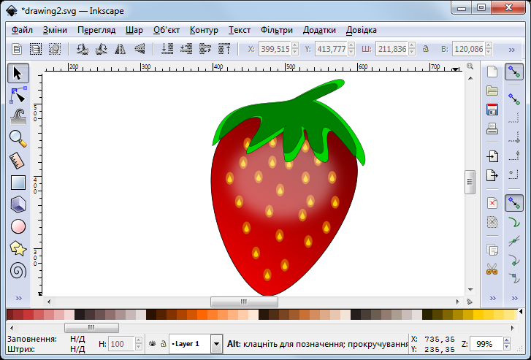Click the Save document floppy icon
The width and height of the screenshot is (531, 360).
coord(492,110)
